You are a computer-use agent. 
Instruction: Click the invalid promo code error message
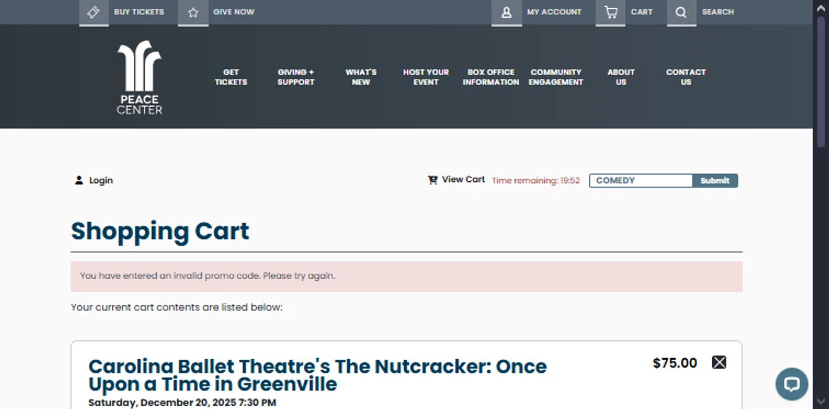pos(406,276)
